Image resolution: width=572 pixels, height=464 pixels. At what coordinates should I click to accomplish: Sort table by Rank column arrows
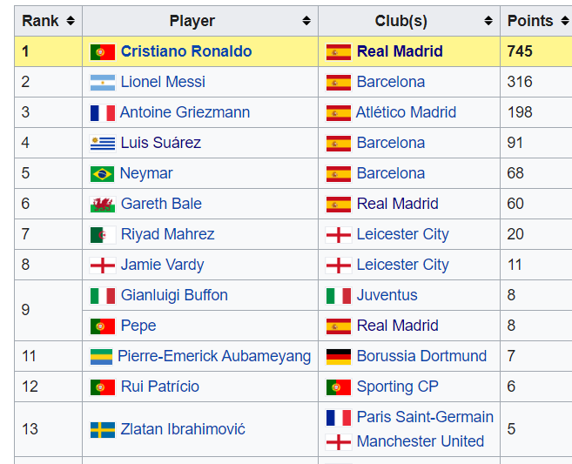click(71, 21)
